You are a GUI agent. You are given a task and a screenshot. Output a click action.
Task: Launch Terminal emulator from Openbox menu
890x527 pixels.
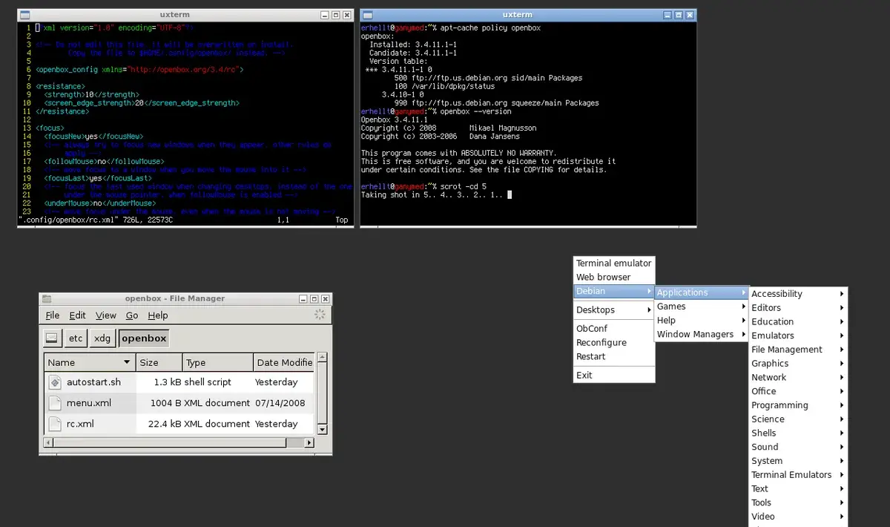(614, 263)
